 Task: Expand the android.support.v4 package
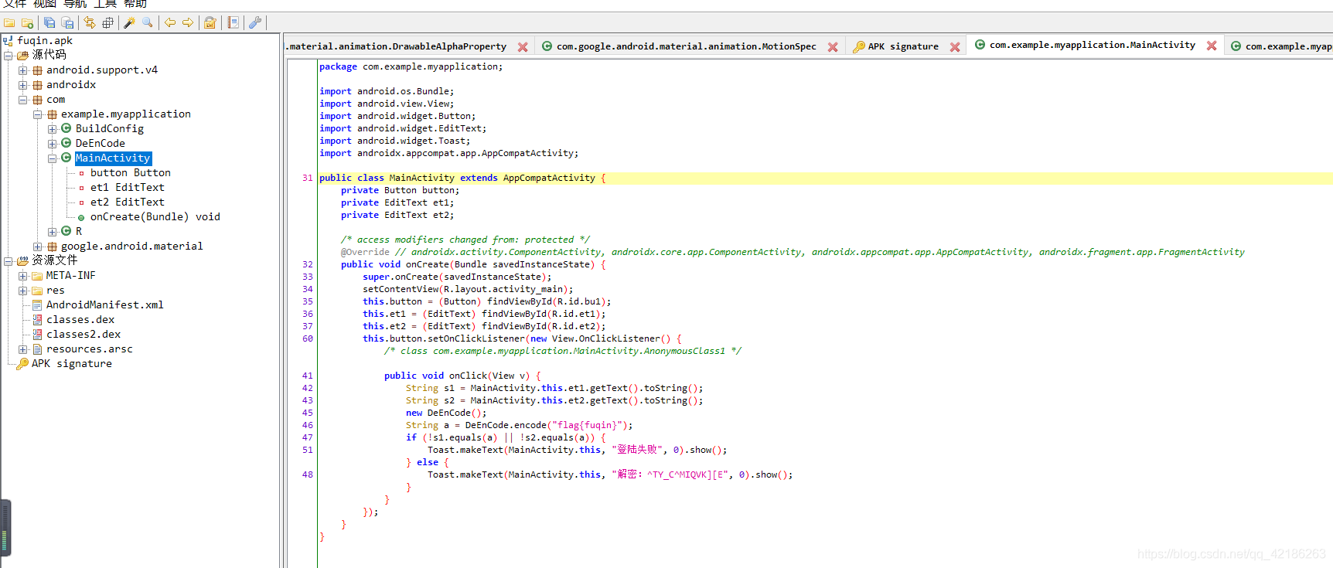coord(22,70)
